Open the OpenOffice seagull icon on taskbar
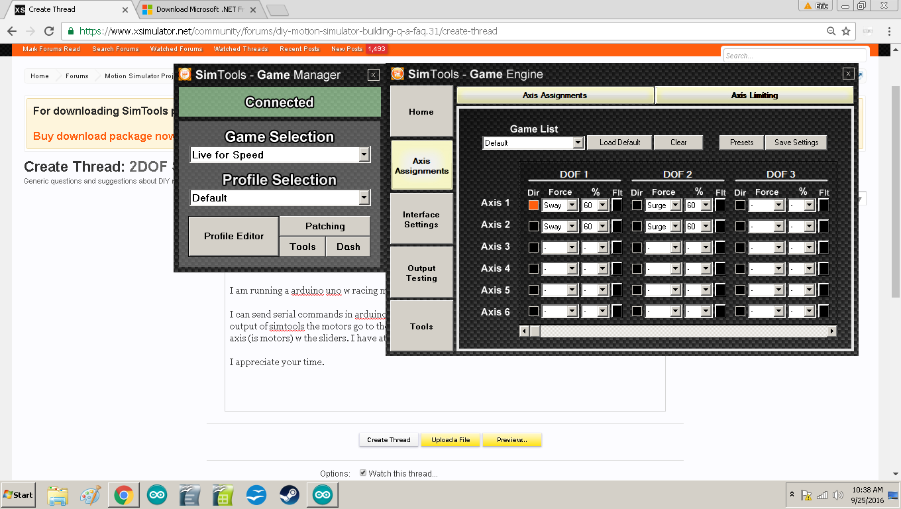 (x=256, y=495)
